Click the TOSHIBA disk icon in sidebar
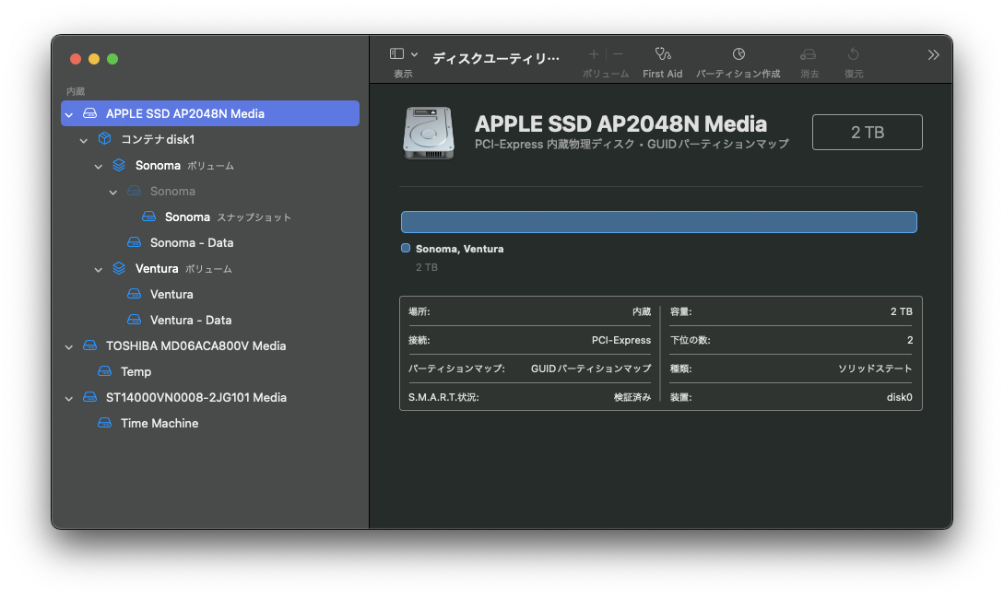Image resolution: width=1004 pixels, height=597 pixels. [90, 345]
